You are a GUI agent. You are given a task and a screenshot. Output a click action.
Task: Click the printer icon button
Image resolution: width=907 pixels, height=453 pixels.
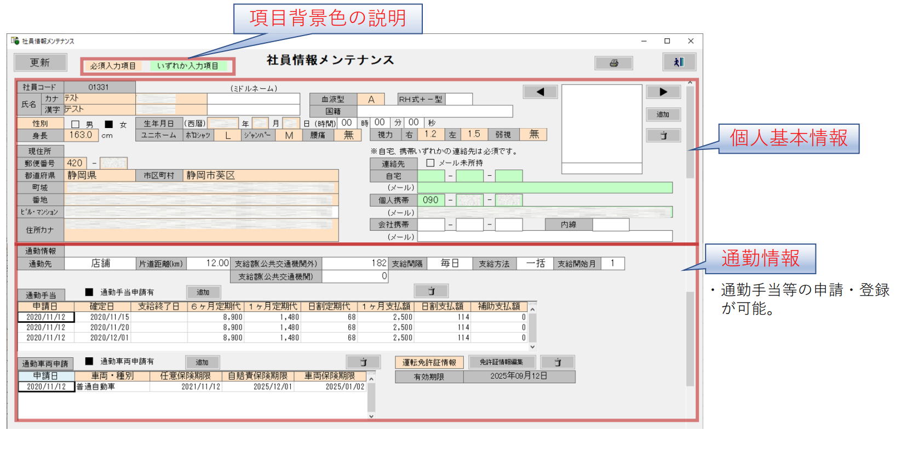(x=613, y=63)
